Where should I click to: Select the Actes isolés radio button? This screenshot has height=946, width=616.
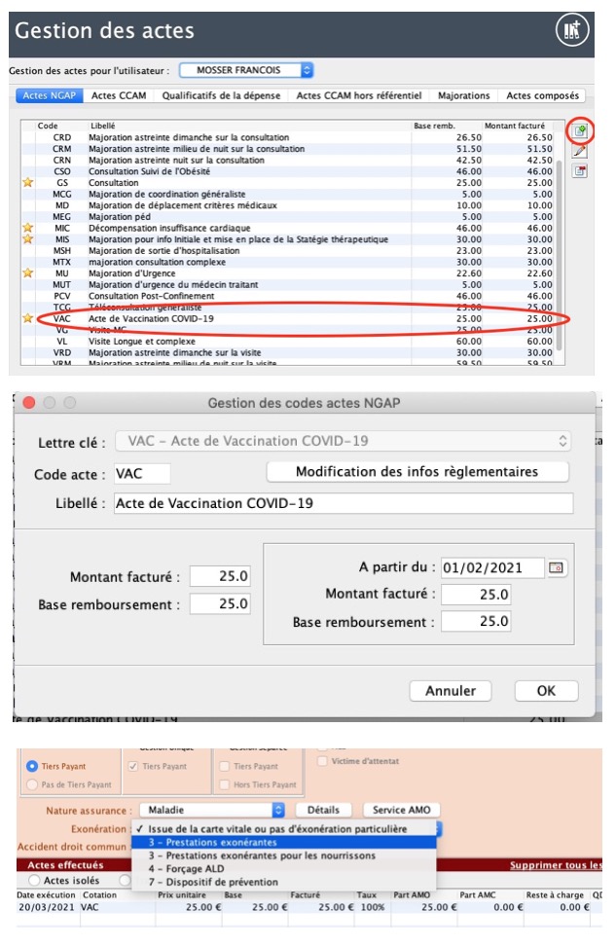(35, 880)
